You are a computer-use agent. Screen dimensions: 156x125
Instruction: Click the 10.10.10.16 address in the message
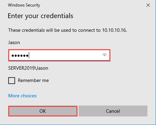tap(115, 30)
